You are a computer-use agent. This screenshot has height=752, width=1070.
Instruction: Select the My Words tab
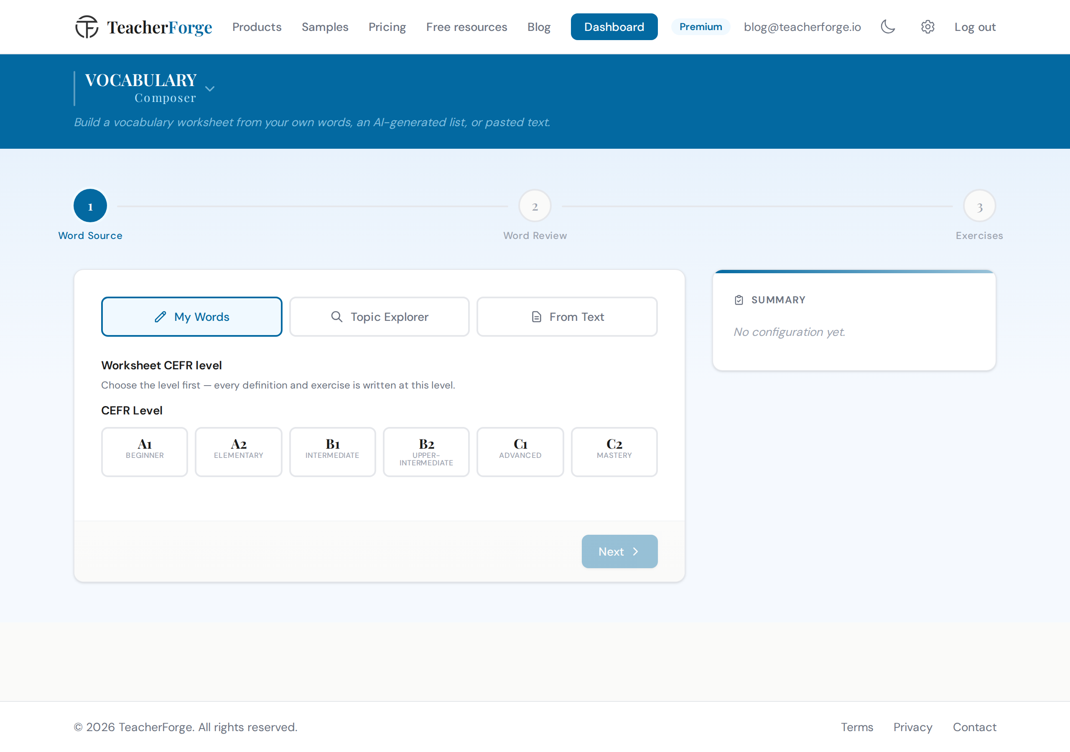[x=191, y=317]
